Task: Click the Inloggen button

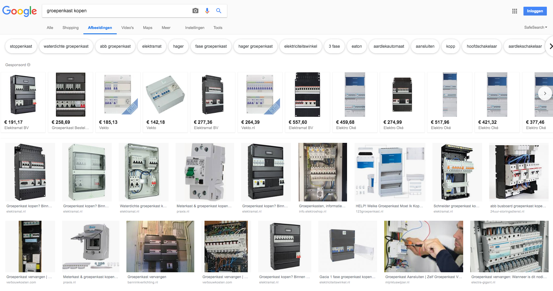Action: click(x=535, y=11)
